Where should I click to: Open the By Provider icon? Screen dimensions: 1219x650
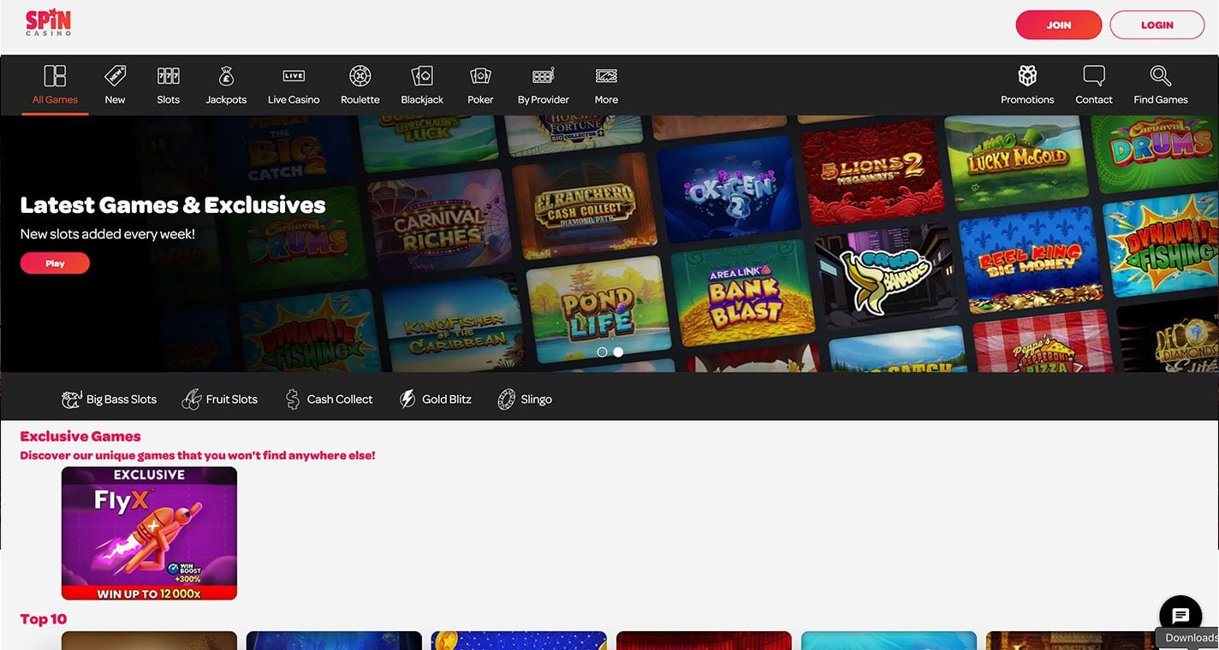click(x=544, y=75)
